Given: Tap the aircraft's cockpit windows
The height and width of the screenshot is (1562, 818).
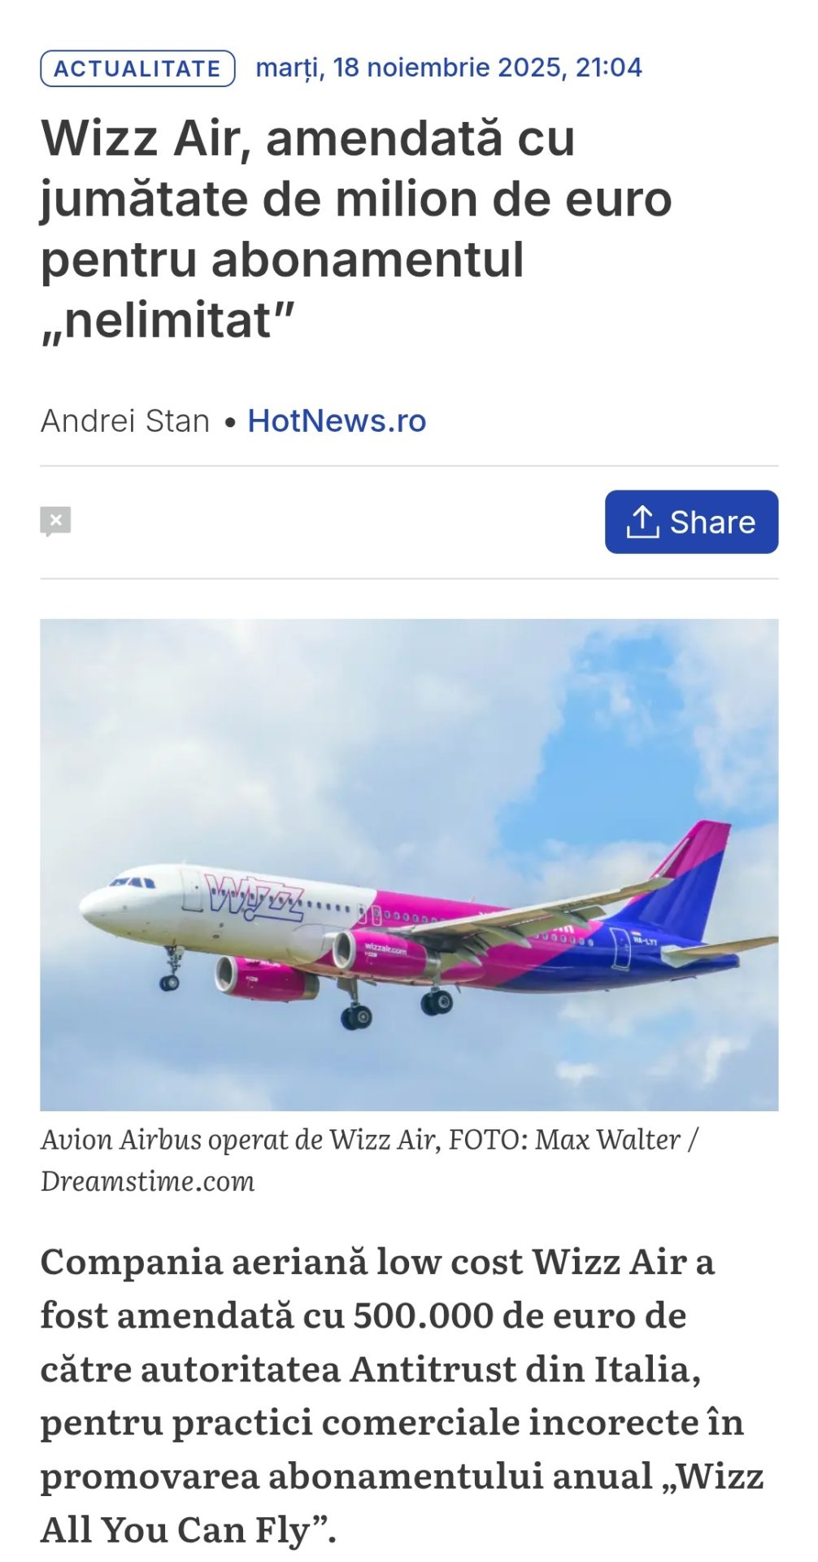Looking at the screenshot, I should coord(133,882).
